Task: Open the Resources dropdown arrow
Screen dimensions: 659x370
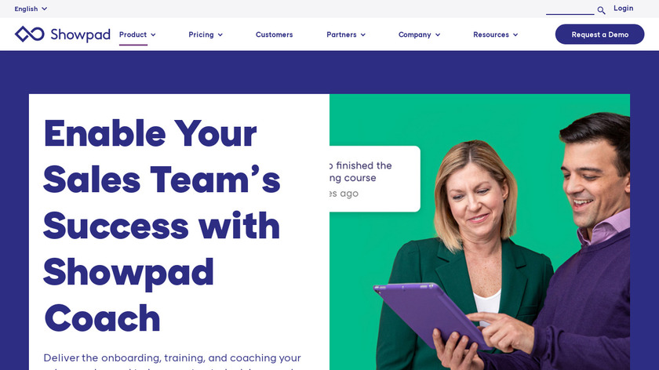Action: (x=515, y=34)
